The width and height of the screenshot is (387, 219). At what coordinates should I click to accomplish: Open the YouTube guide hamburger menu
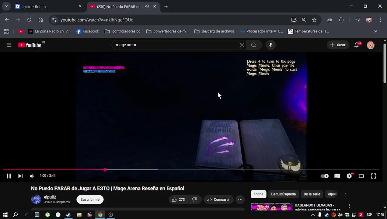pyautogui.click(x=9, y=45)
